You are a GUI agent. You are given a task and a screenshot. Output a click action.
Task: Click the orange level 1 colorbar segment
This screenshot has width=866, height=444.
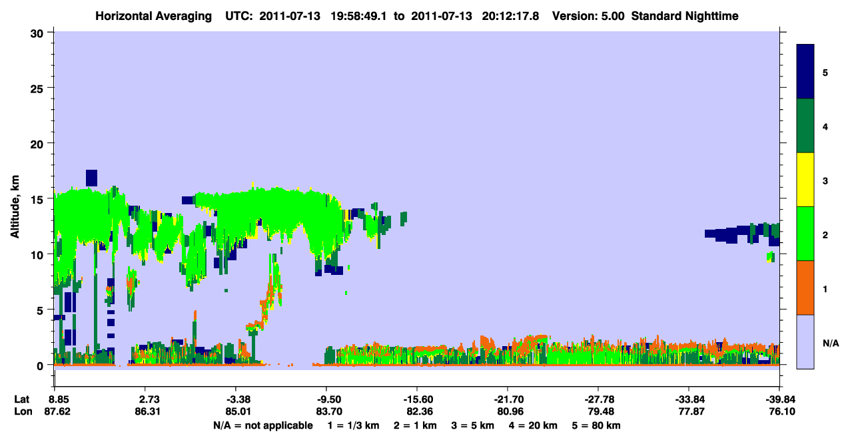pos(805,288)
